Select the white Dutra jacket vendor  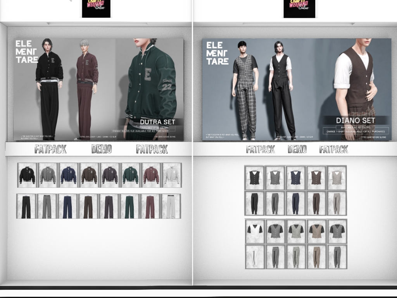coord(172,175)
